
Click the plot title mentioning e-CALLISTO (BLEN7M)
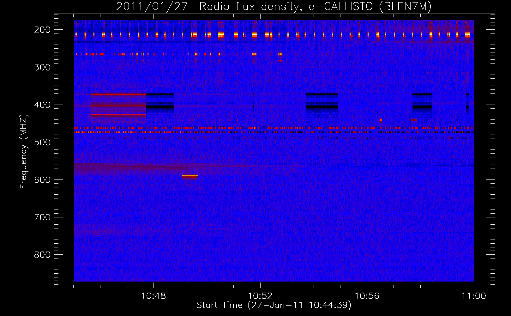(274, 6)
